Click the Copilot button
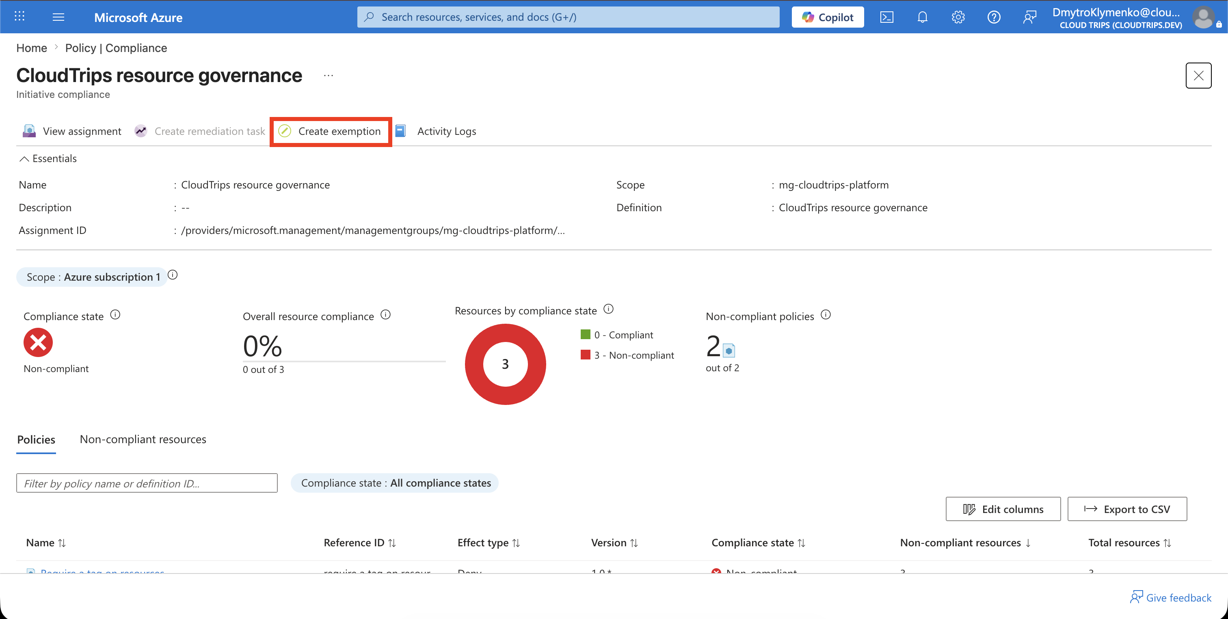 pyautogui.click(x=828, y=17)
